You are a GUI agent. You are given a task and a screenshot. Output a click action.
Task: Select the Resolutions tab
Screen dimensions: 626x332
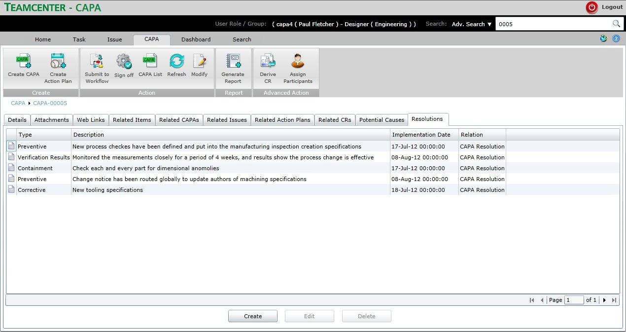pos(427,119)
